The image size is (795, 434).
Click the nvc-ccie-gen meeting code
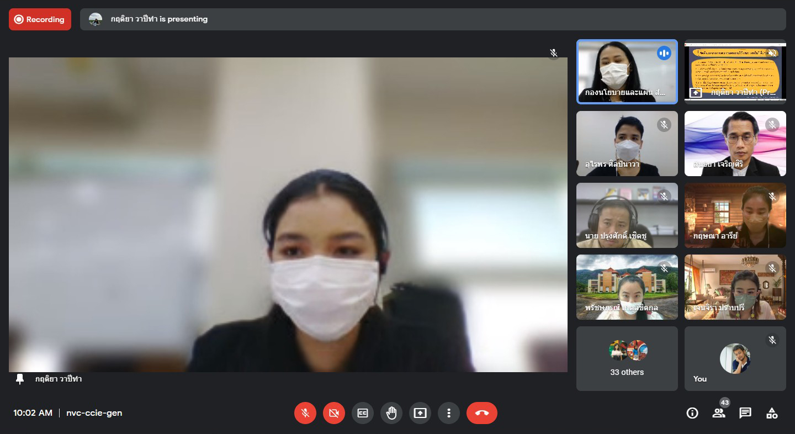coord(94,413)
